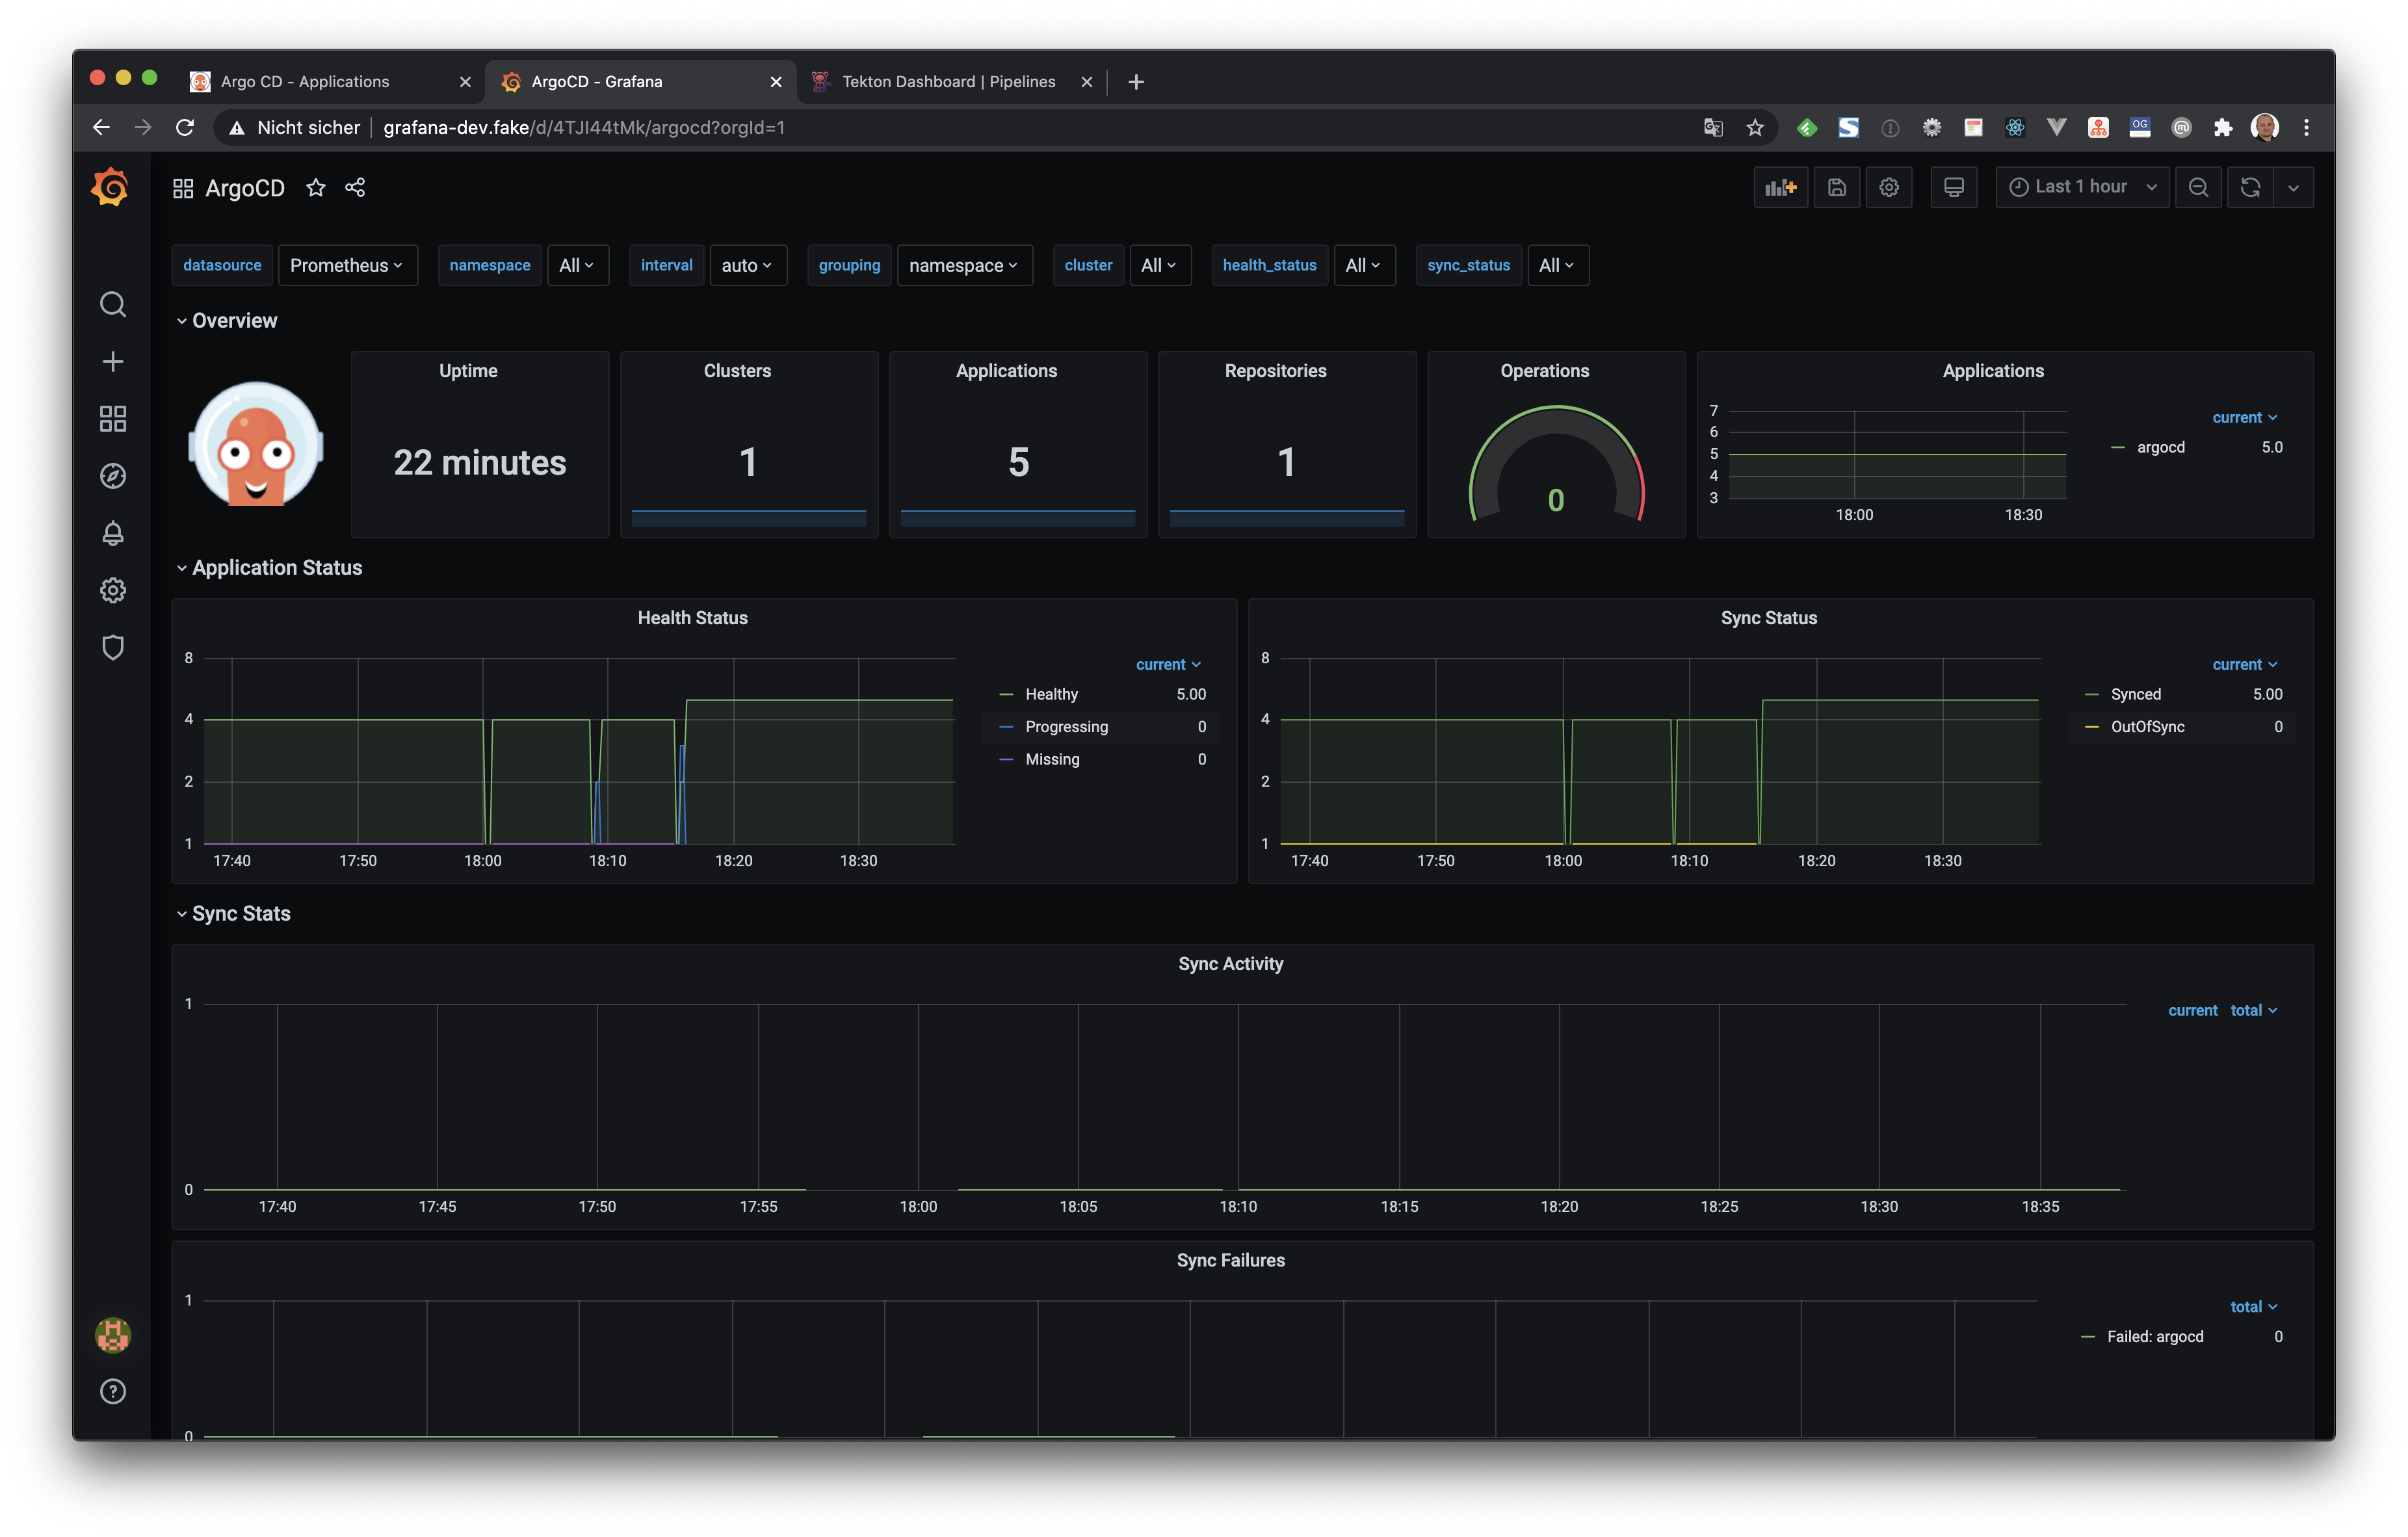Collapse the Application Status row
Image resolution: width=2408 pixels, height=1537 pixels.
pyautogui.click(x=276, y=568)
